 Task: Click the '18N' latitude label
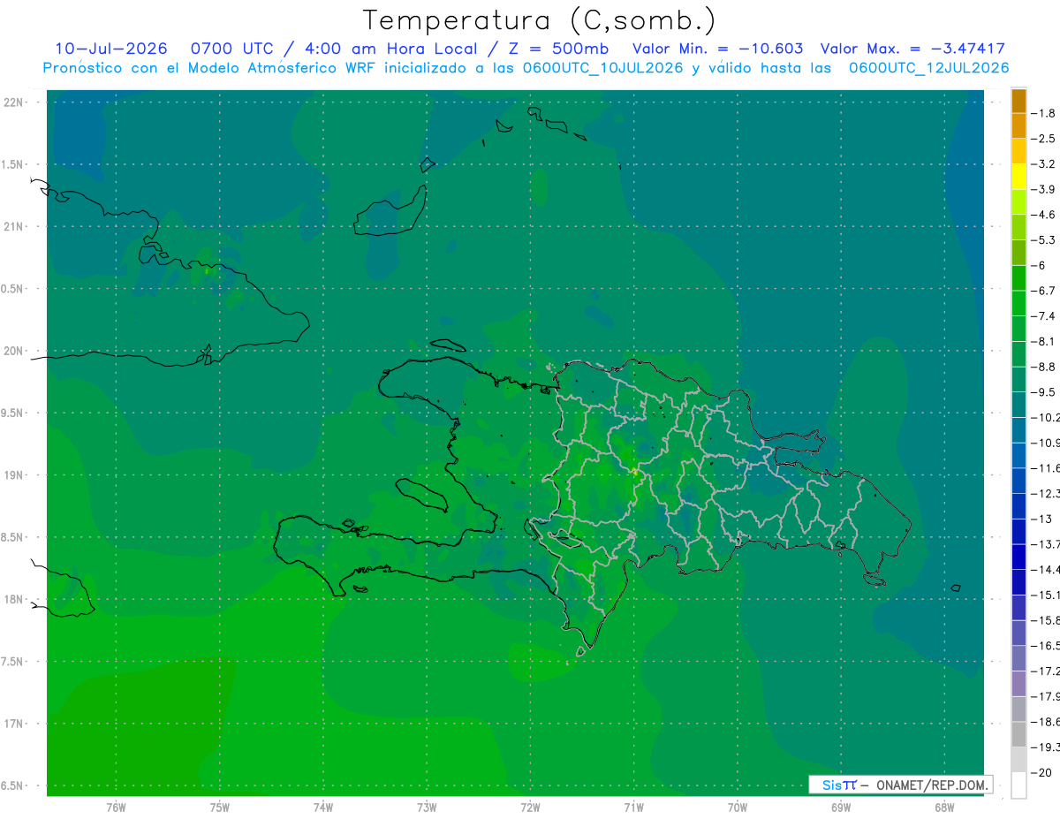(15, 600)
